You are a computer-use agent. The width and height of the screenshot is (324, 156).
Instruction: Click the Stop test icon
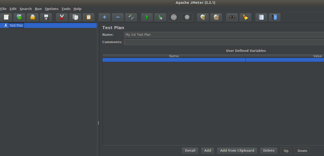click(x=174, y=17)
